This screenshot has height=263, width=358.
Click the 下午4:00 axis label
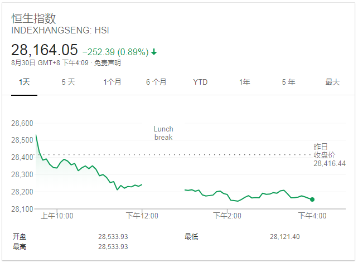coord(312,216)
